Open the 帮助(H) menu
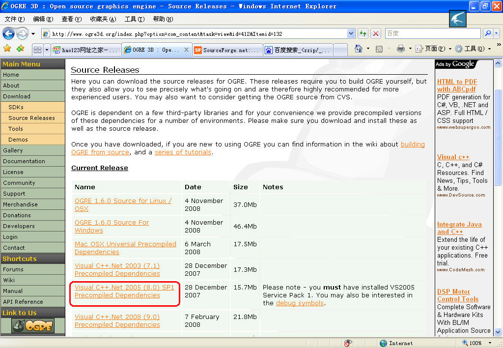This screenshot has height=348, width=503. coord(163,19)
